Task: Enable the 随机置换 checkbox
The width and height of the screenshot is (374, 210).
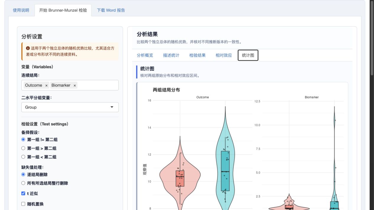Action: (23, 204)
